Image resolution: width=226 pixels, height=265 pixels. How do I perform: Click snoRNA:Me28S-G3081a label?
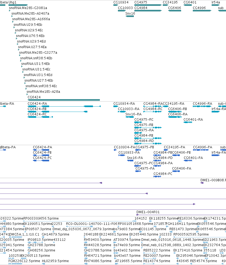28,8
